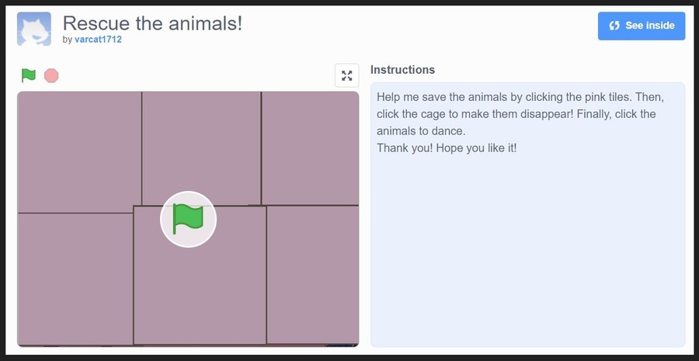This screenshot has width=699, height=361.
Task: Visit the varcat1712 profile link
Action: [x=98, y=40]
